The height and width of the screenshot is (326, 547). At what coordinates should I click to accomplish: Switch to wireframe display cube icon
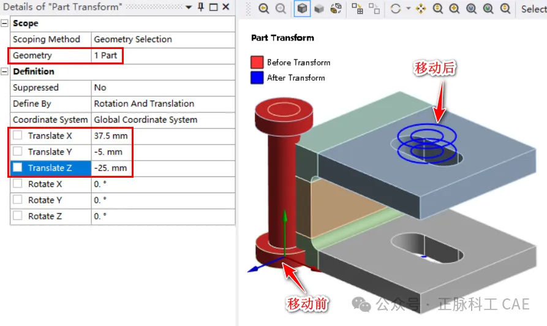(x=319, y=9)
